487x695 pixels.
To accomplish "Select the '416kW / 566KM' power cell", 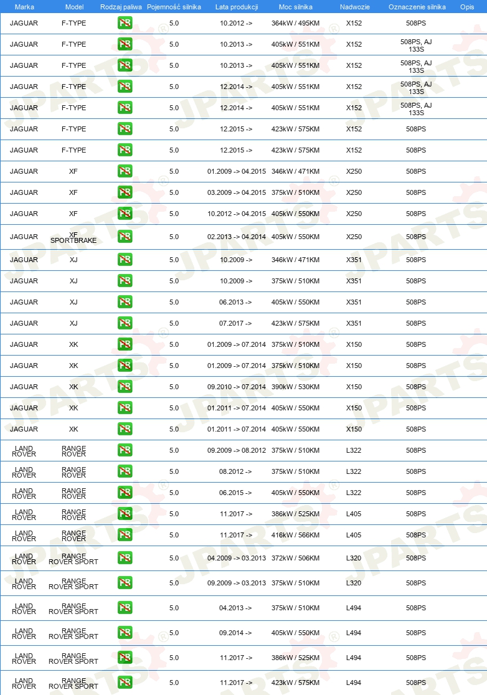I will (x=296, y=535).
